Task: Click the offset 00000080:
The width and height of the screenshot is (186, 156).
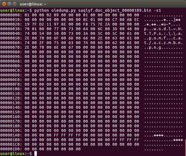Action: pyautogui.click(x=11, y=52)
